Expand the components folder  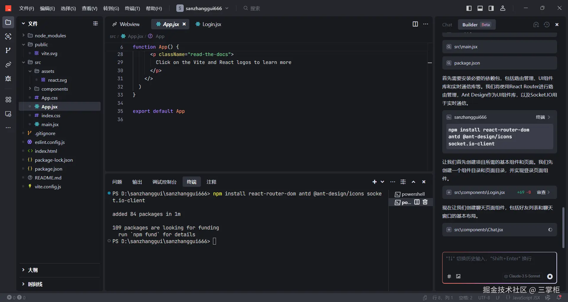tap(54, 89)
